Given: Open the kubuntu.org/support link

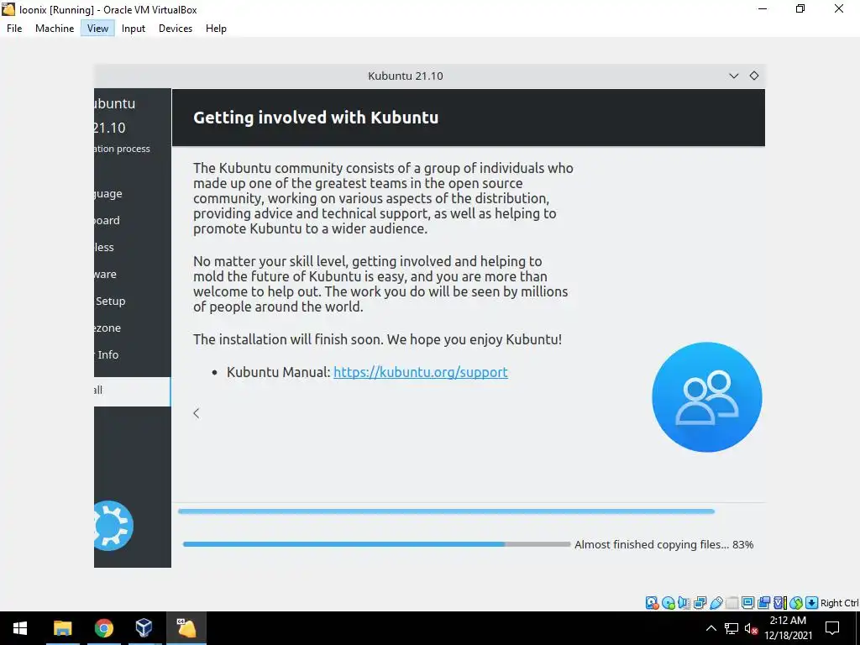Looking at the screenshot, I should coord(421,372).
